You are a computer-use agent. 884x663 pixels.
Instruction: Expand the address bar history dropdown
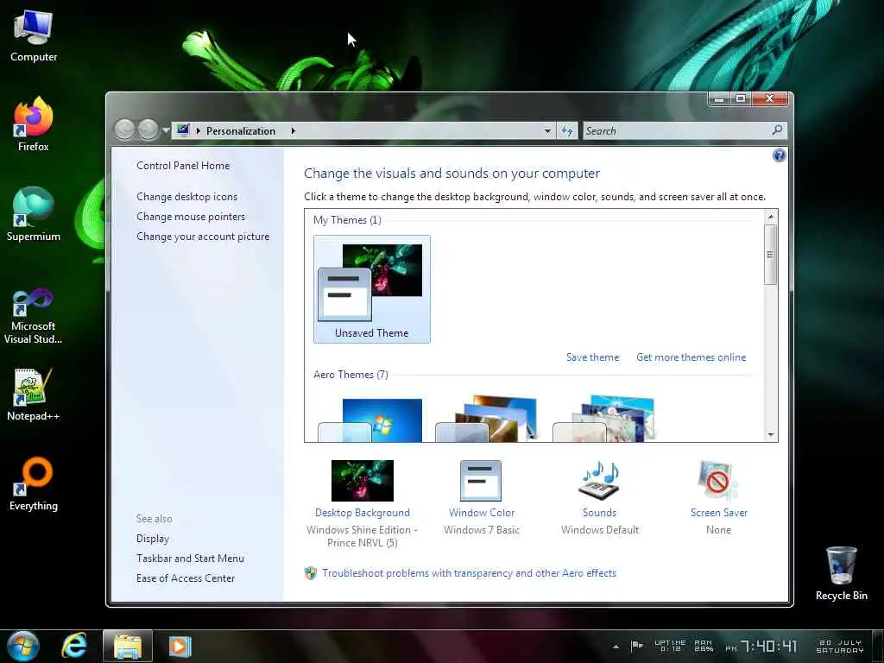(547, 131)
